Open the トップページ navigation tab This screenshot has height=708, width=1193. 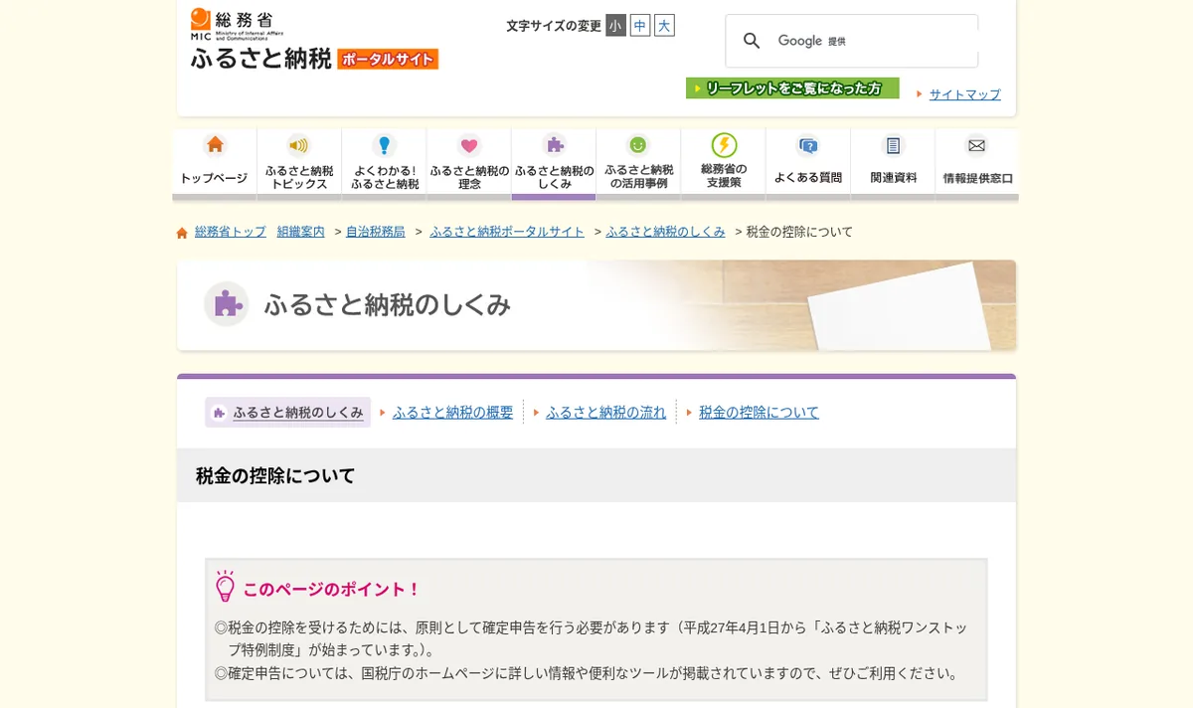point(214,164)
